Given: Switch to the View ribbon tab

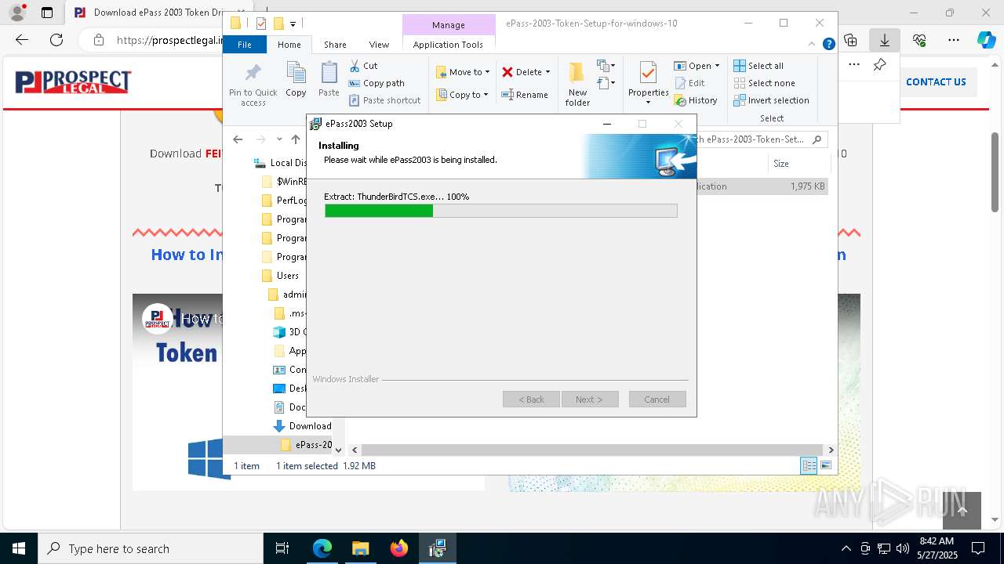Looking at the screenshot, I should coord(379,45).
